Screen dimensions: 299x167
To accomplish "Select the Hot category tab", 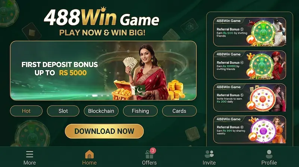I will pos(26,111).
